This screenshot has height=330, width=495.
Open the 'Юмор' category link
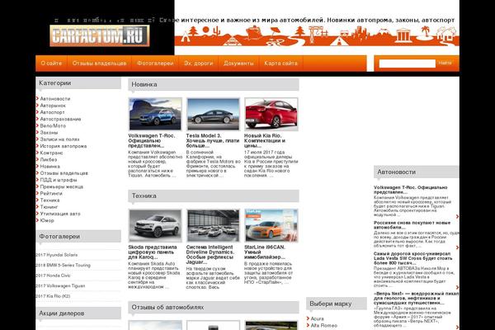[x=47, y=220]
